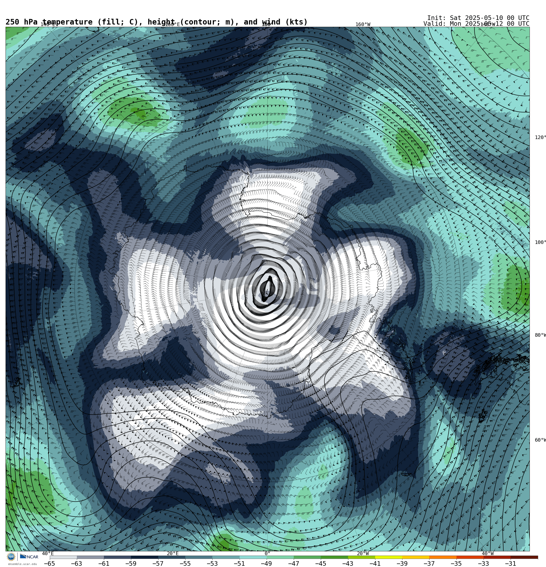546x567 pixels.
Task: Click the 100° longitude label on right edge
Action: click(x=540, y=242)
